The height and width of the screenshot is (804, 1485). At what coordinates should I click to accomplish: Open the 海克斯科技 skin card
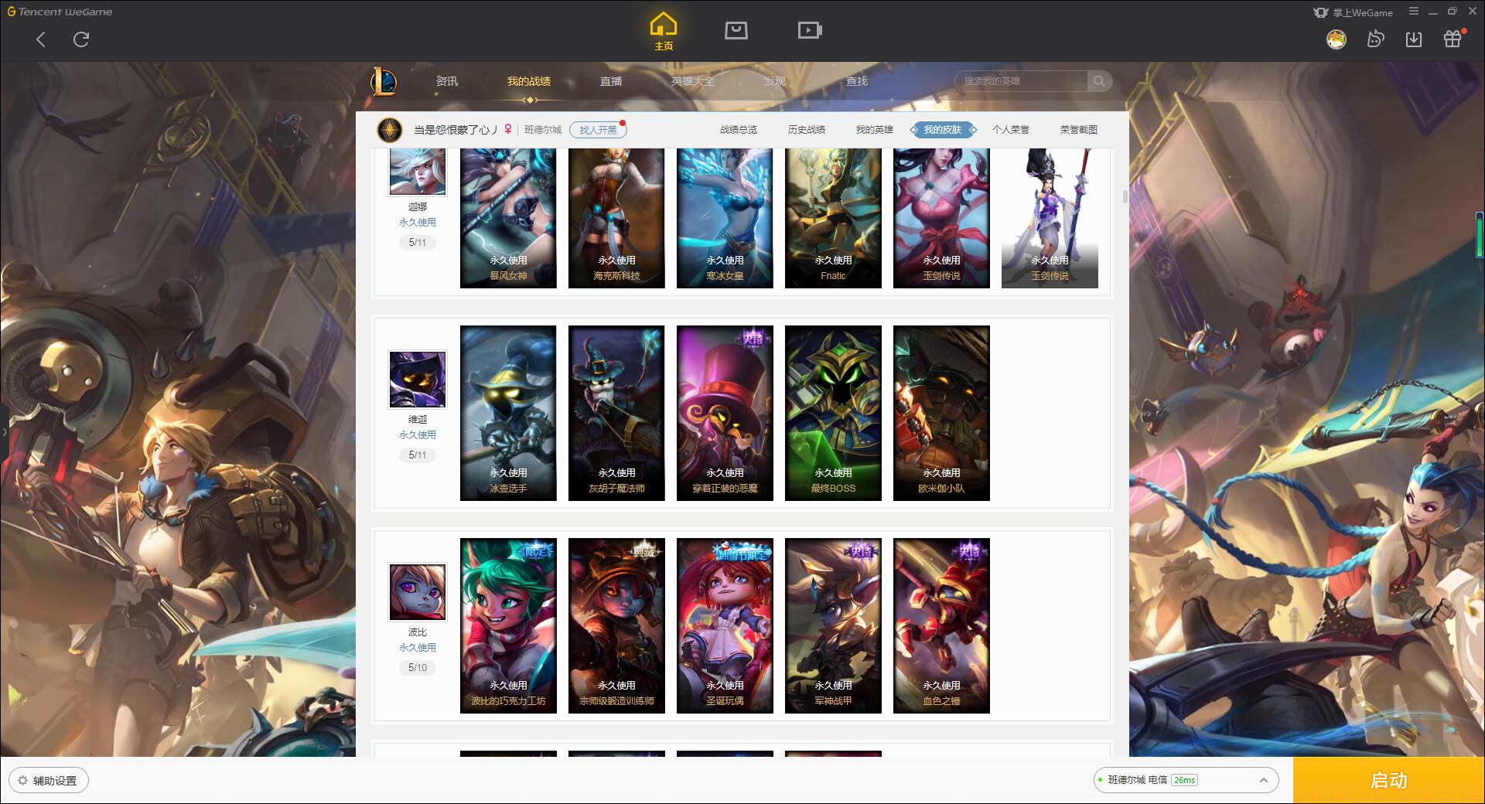616,219
